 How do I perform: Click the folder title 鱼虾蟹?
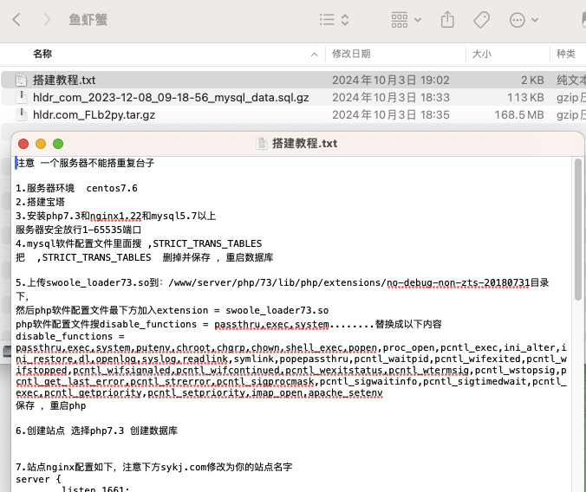88,20
